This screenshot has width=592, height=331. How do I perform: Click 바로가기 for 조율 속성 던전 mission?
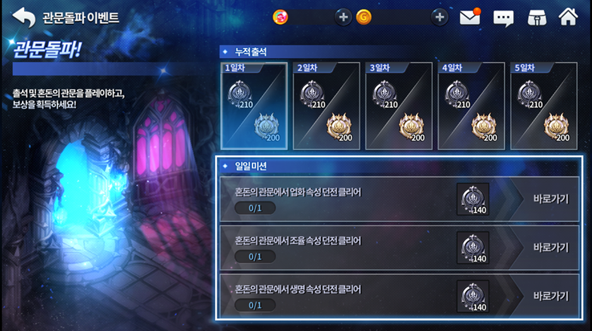click(551, 248)
